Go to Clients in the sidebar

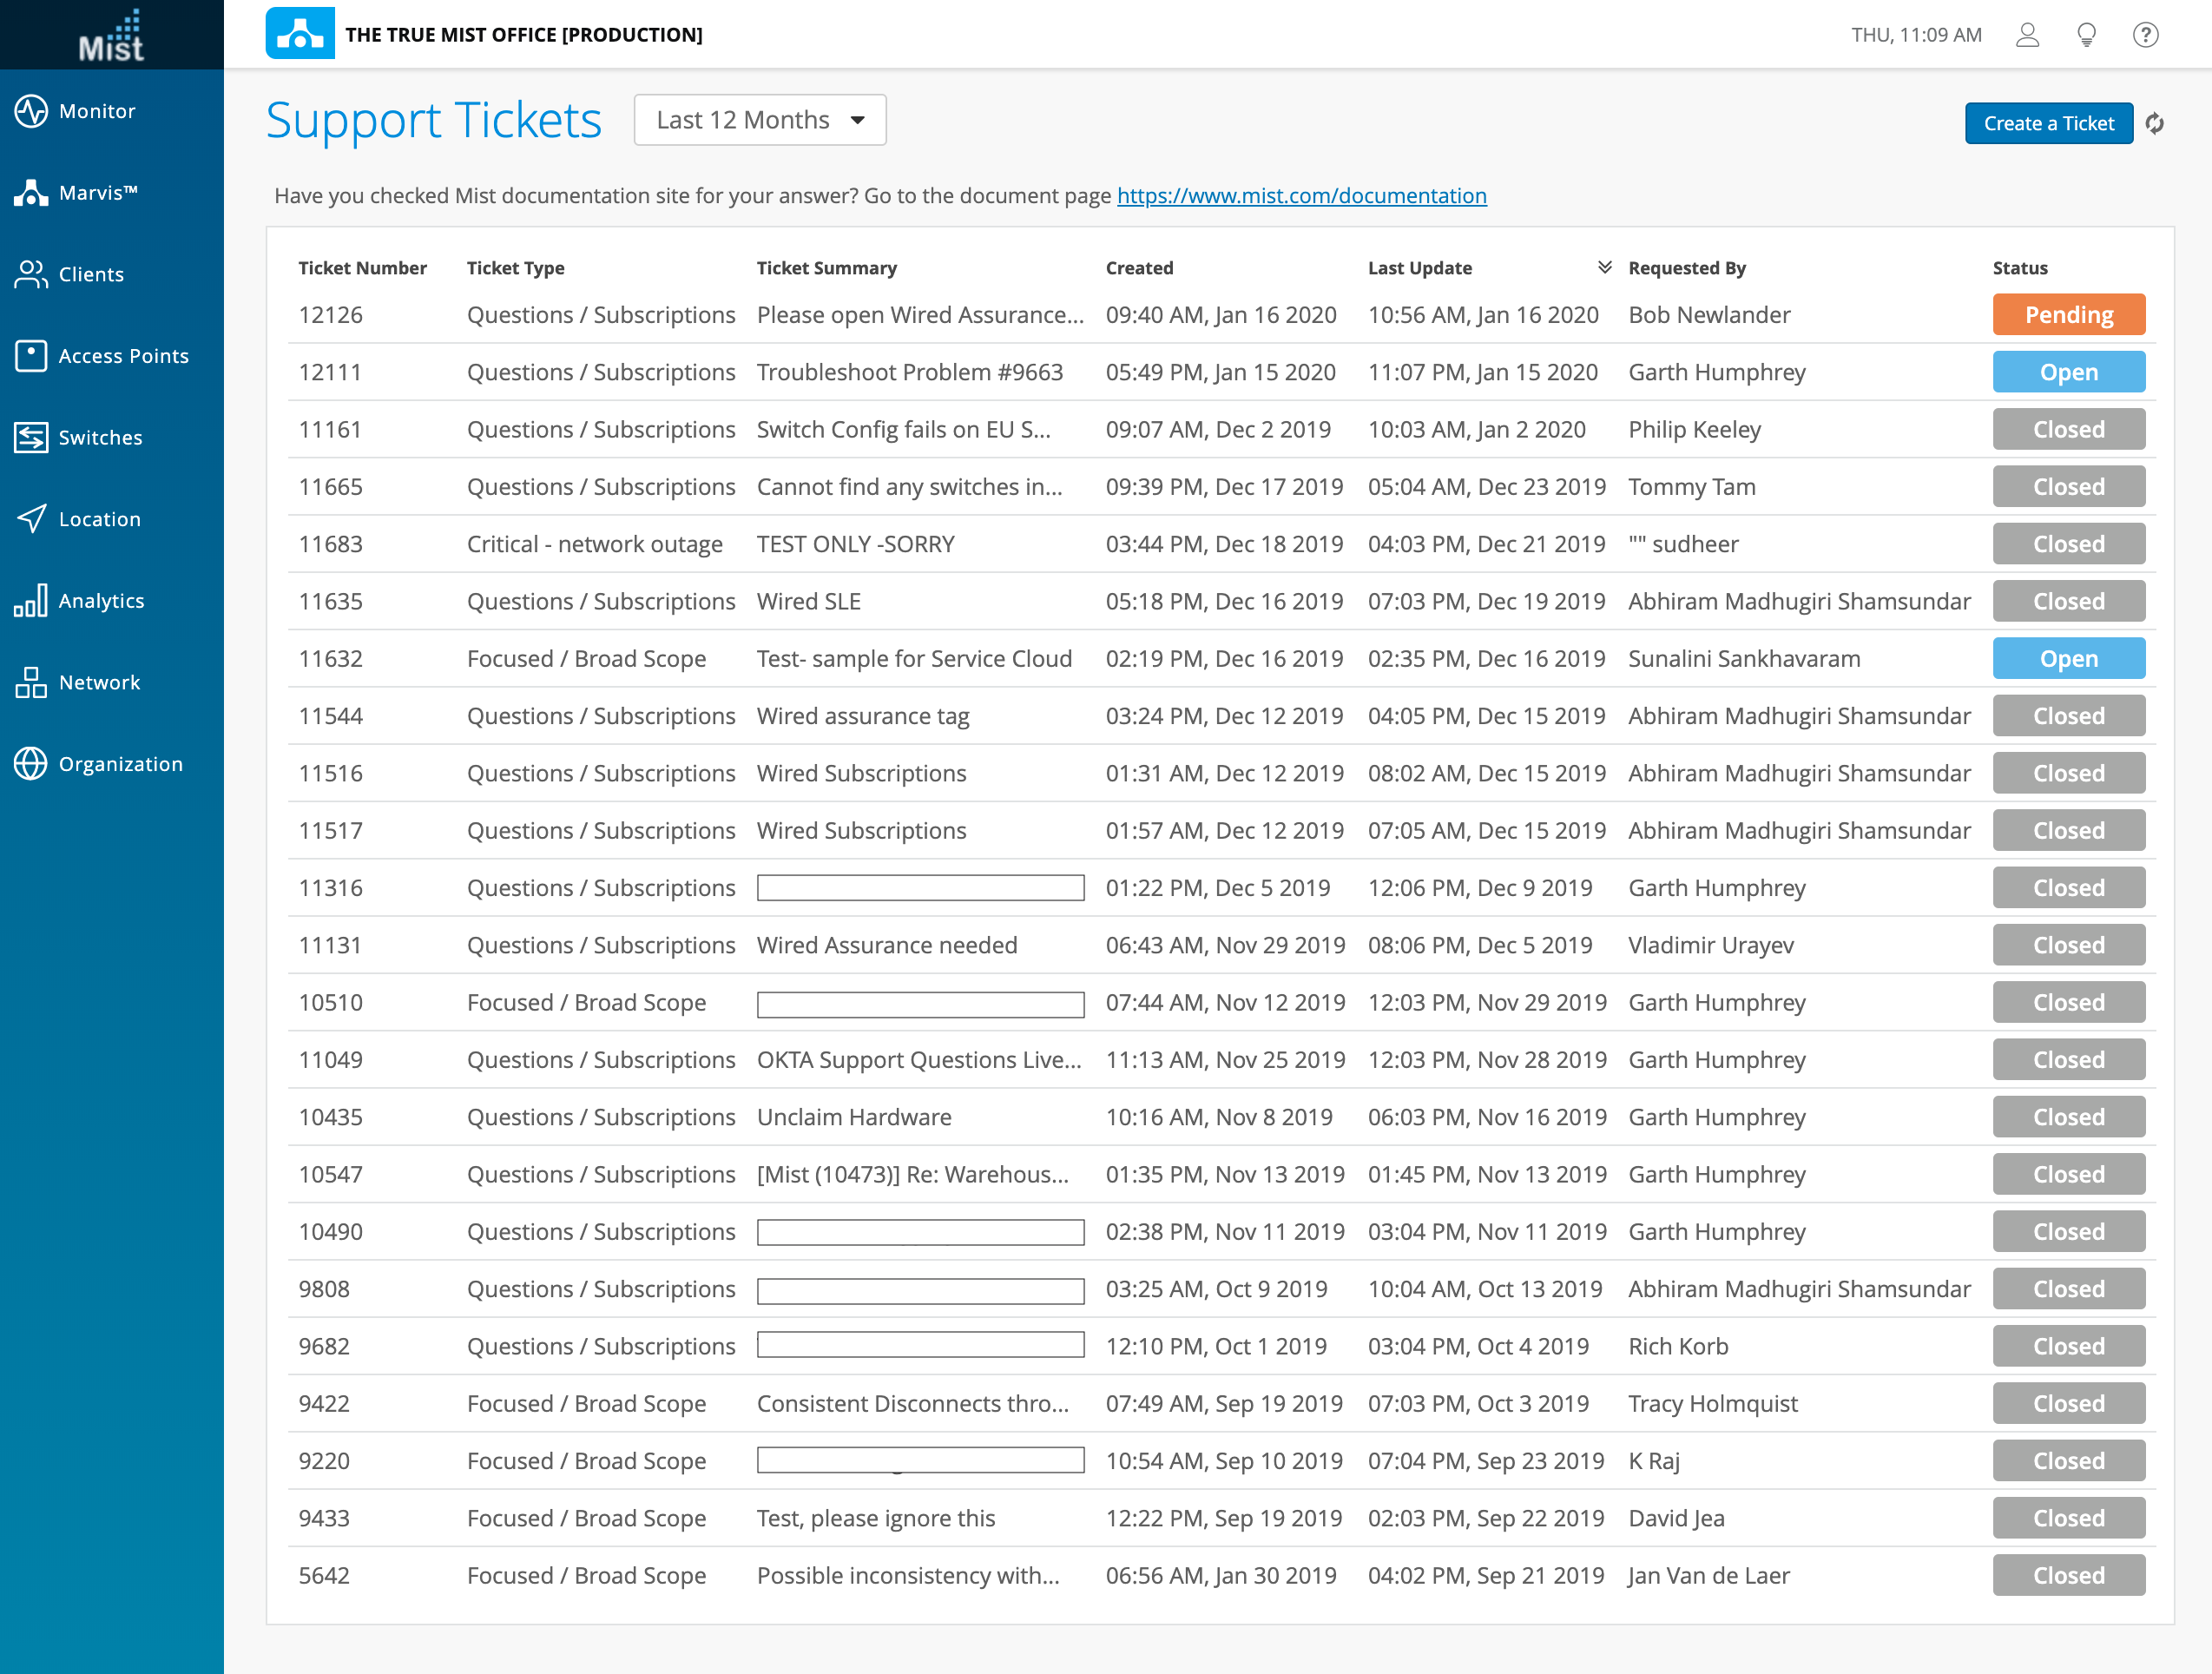90,274
